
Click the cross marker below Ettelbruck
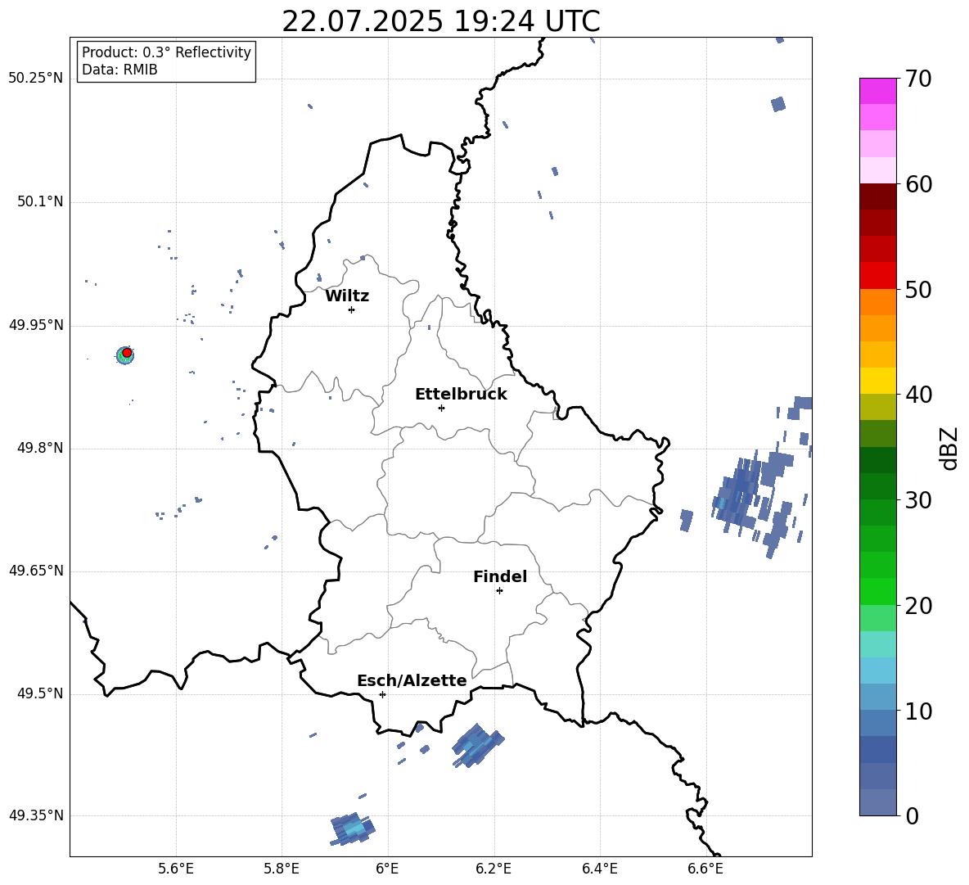pyautogui.click(x=441, y=408)
